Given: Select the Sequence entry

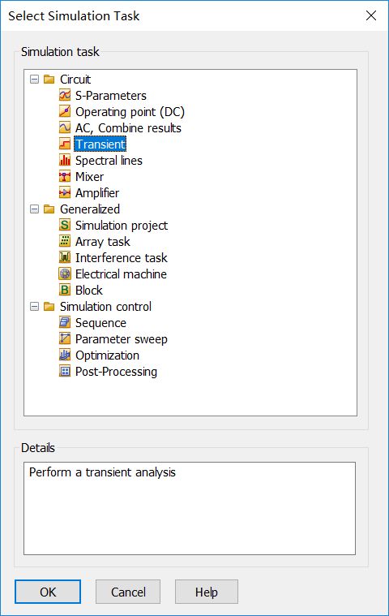Looking at the screenshot, I should pos(100,322).
